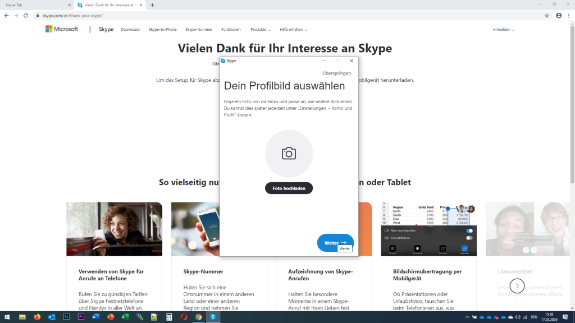This screenshot has width=575, height=323.
Task: Open the OneDrive tray icon with the red error badge
Action: tap(496, 317)
